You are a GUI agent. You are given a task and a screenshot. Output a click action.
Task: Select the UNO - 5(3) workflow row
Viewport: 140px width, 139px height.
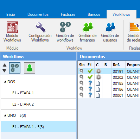click(39, 115)
